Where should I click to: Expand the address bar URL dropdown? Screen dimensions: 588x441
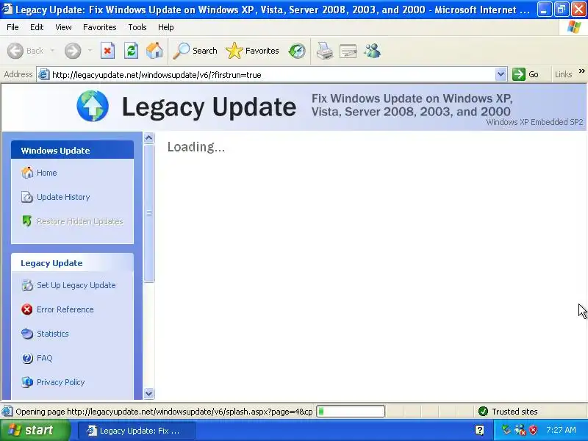501,74
